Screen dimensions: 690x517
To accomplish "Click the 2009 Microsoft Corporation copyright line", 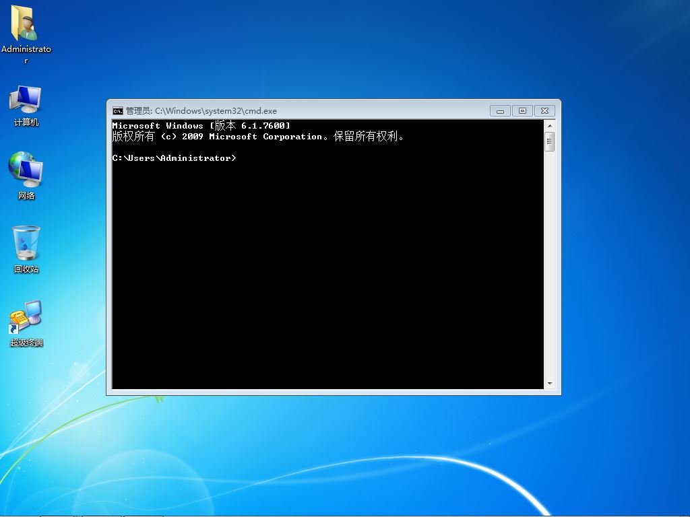I will coord(258,136).
